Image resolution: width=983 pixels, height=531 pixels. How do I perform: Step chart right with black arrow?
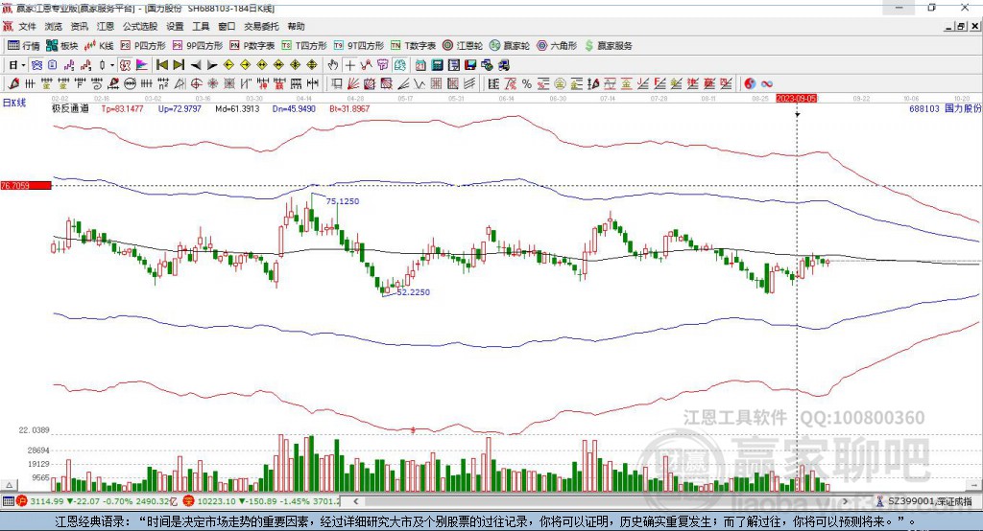pyautogui.click(x=212, y=65)
